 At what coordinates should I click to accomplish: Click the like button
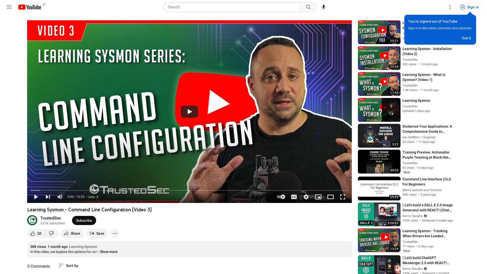coord(36,233)
